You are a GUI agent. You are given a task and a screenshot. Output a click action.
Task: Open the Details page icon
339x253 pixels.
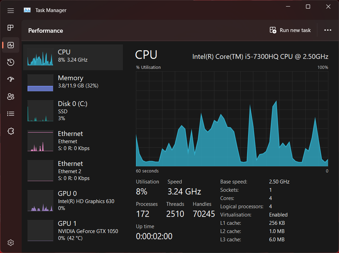tap(11, 114)
